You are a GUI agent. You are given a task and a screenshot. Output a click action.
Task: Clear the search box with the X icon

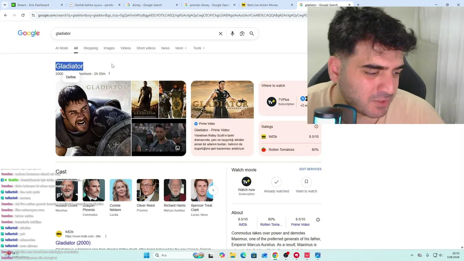220,33
